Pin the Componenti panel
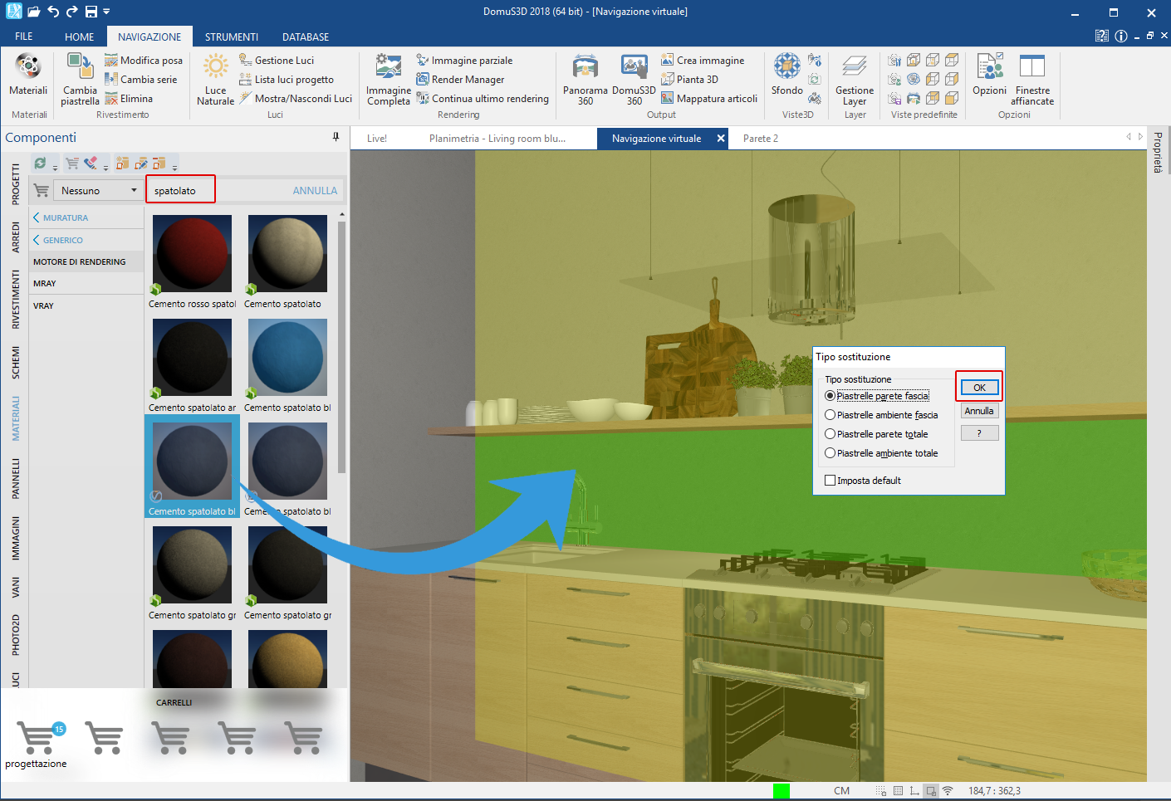Screen dimensions: 1171x801 point(336,138)
